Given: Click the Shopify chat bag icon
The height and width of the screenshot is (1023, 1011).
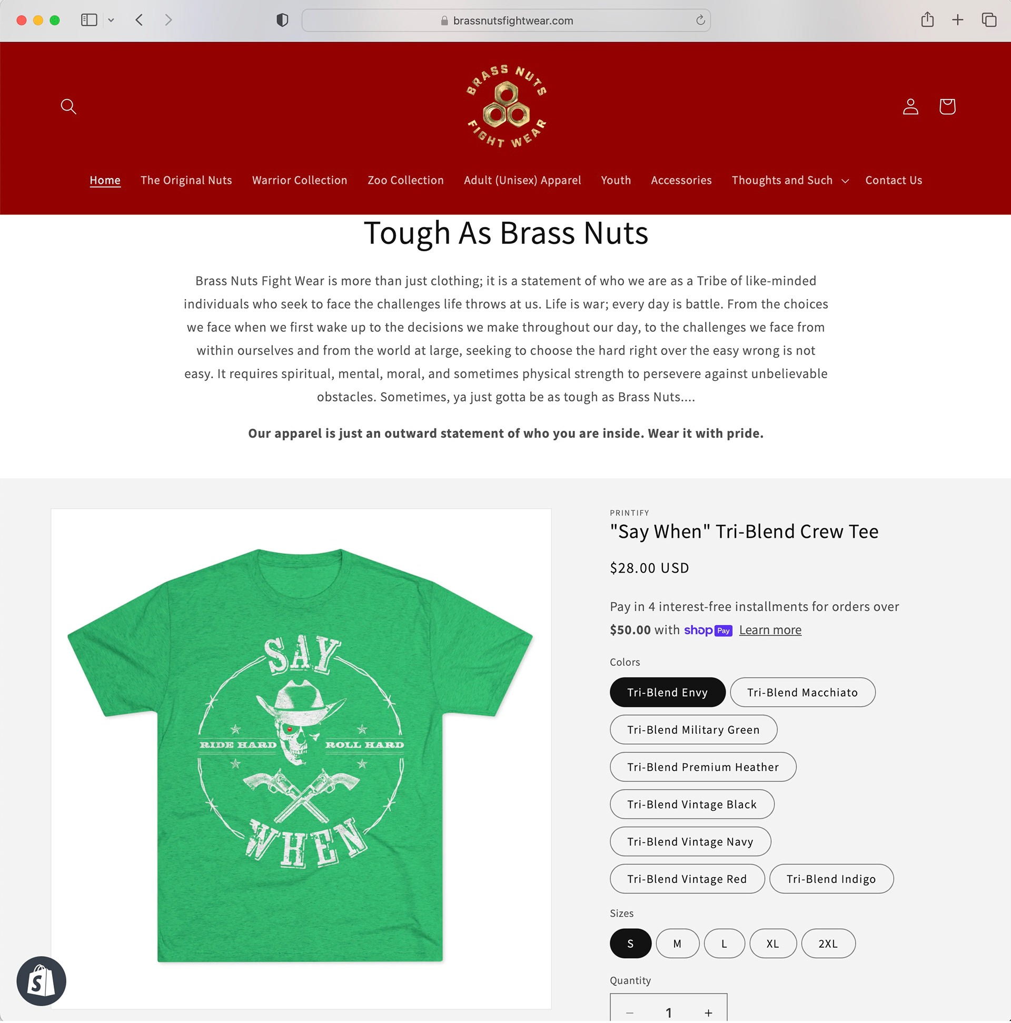Looking at the screenshot, I should (x=41, y=981).
